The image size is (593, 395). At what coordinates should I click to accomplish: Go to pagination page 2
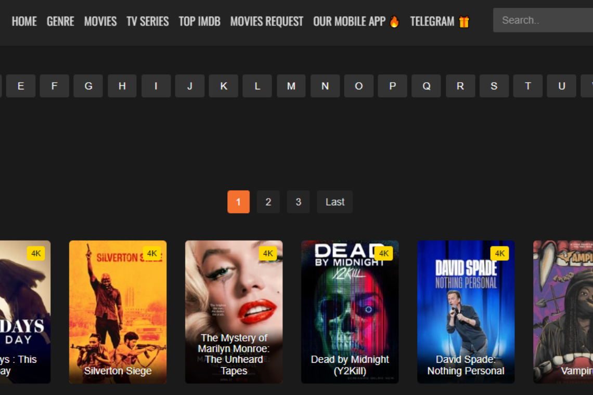[268, 202]
